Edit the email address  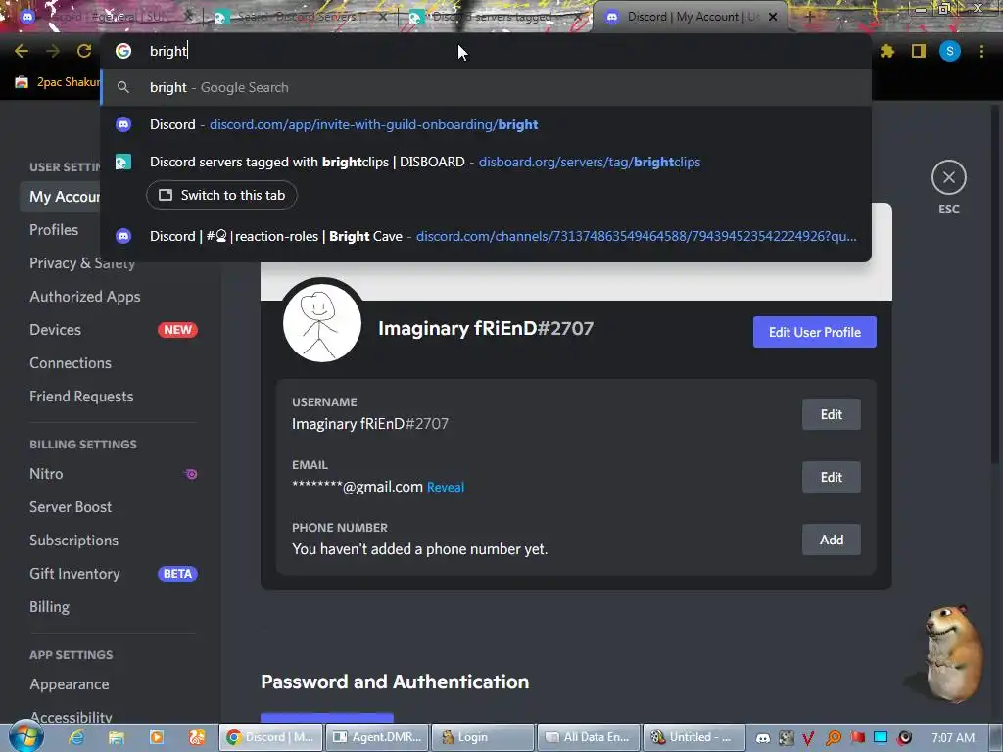click(x=831, y=477)
